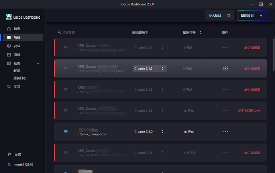Click the plus icon in 新建项目 button
Screen dimensions: 275x173
261,16
